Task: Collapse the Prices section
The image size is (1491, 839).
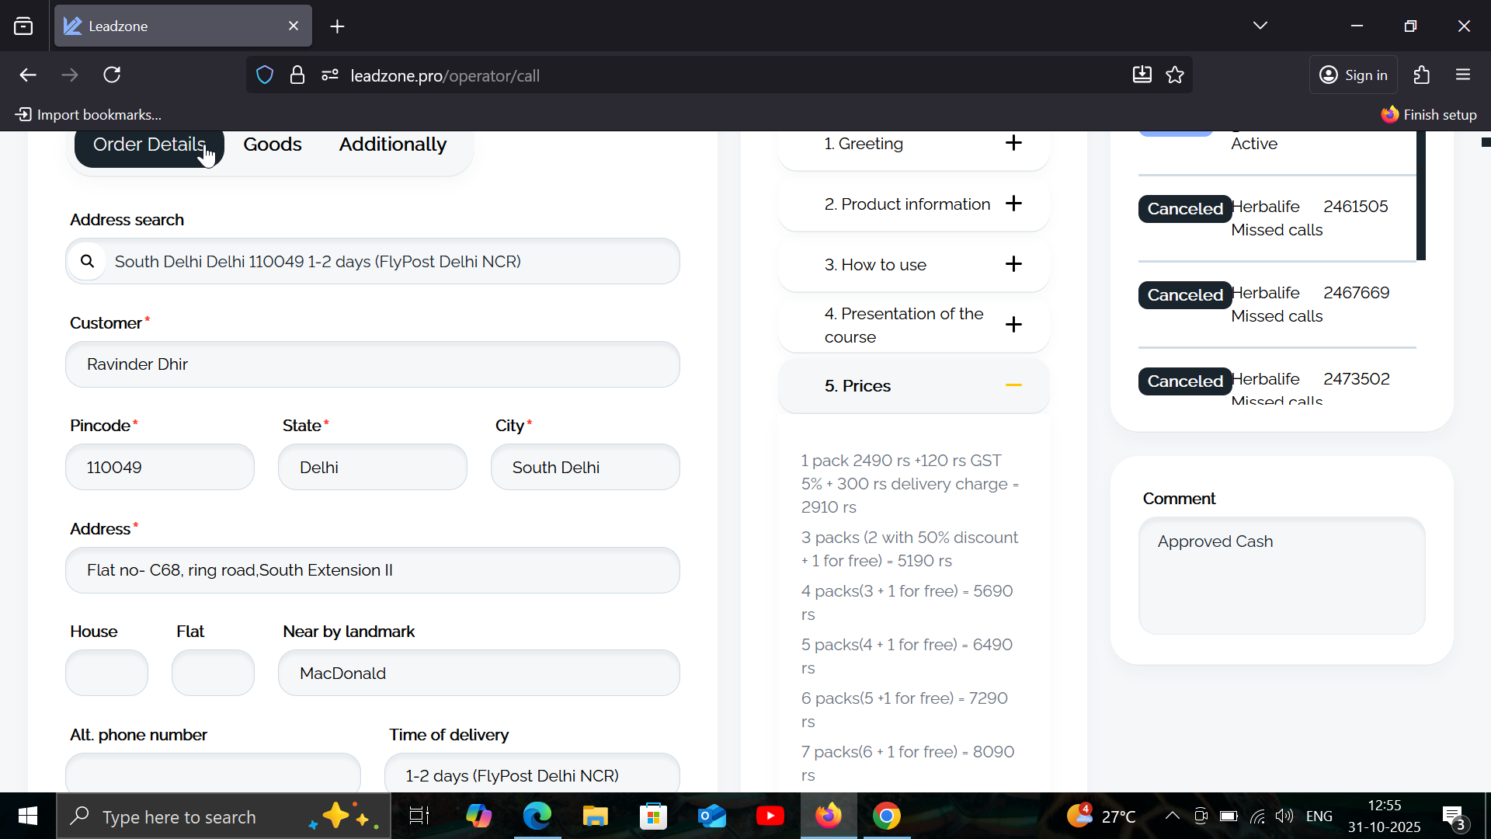Action: [x=1013, y=385]
